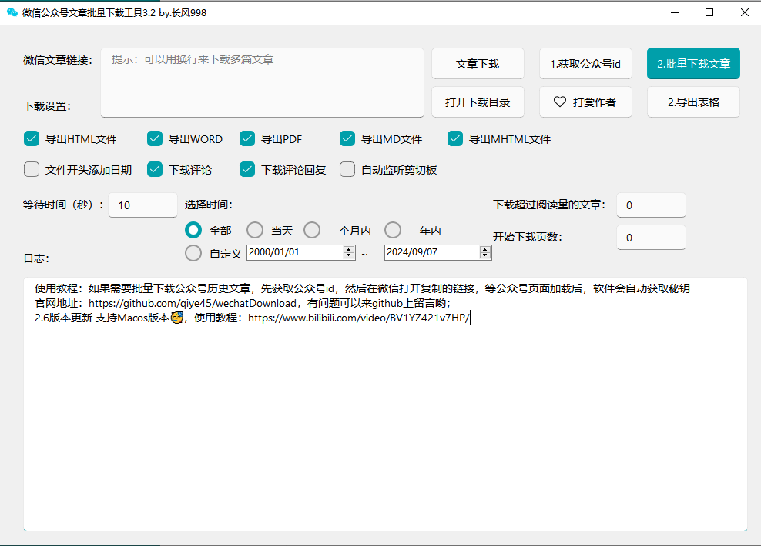761x546 pixels.
Task: Uncheck 导出MHTML文件
Action: [454, 138]
